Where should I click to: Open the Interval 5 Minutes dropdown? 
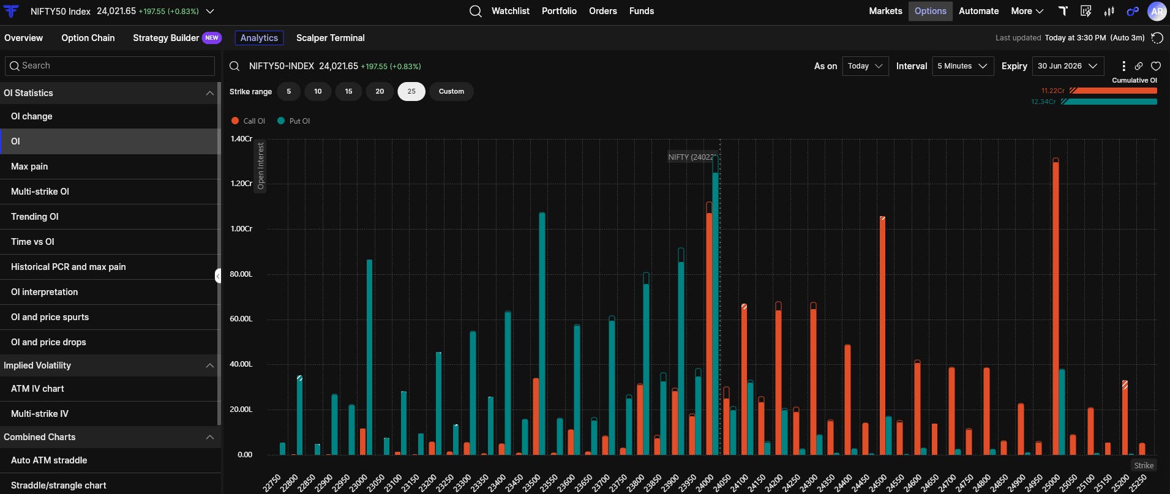coord(962,66)
